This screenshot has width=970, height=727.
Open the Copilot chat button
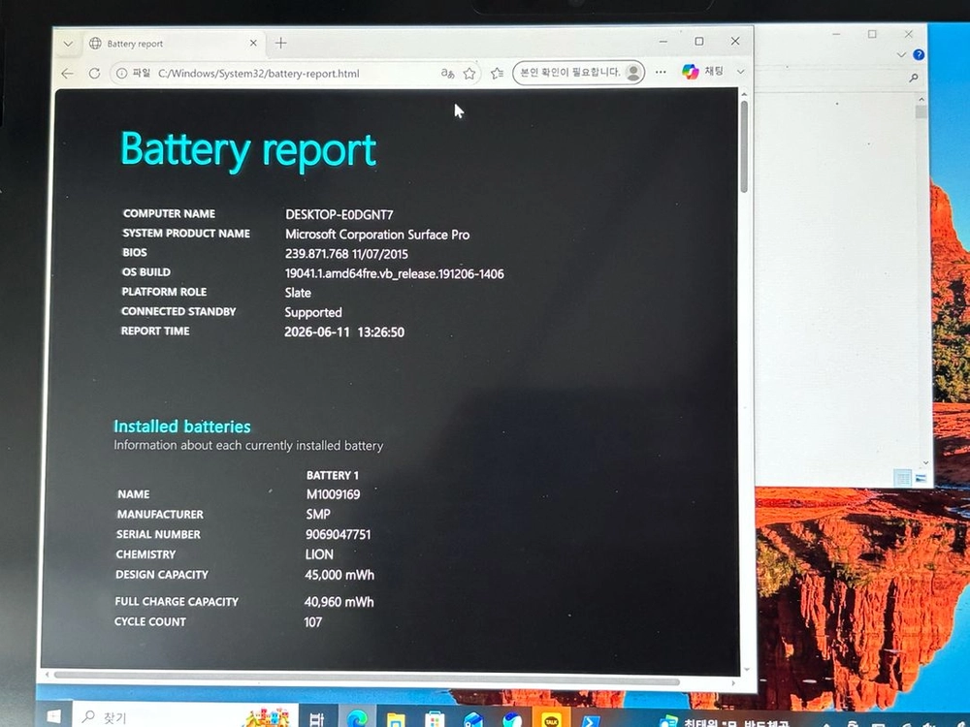[x=702, y=72]
